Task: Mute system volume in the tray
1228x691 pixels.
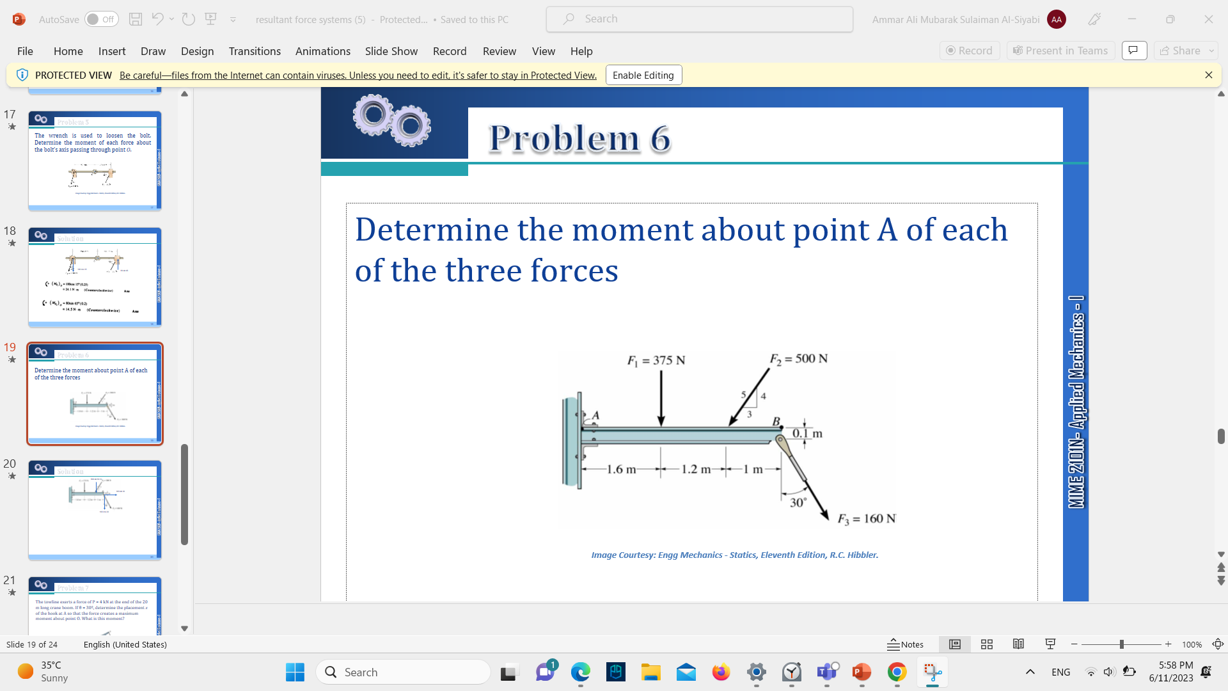Action: click(x=1108, y=672)
